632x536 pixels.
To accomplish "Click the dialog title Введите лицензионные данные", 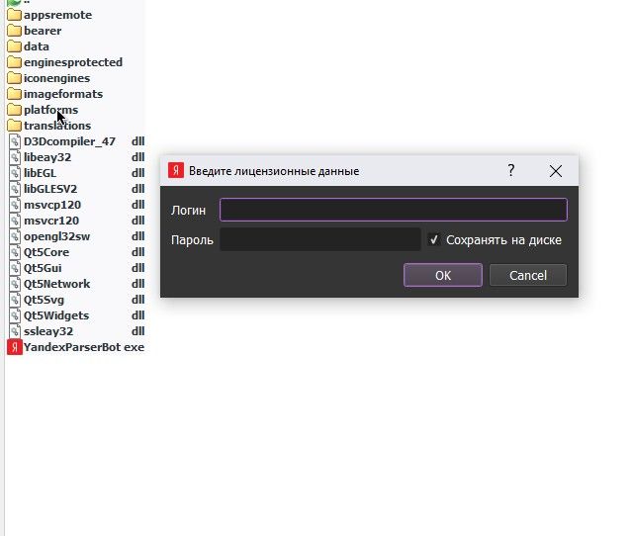I will tap(274, 171).
